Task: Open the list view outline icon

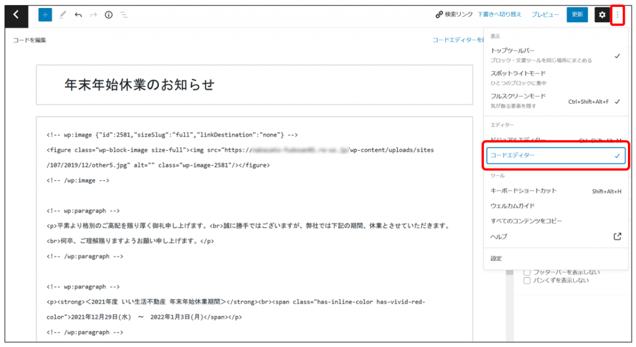Action: [x=124, y=15]
